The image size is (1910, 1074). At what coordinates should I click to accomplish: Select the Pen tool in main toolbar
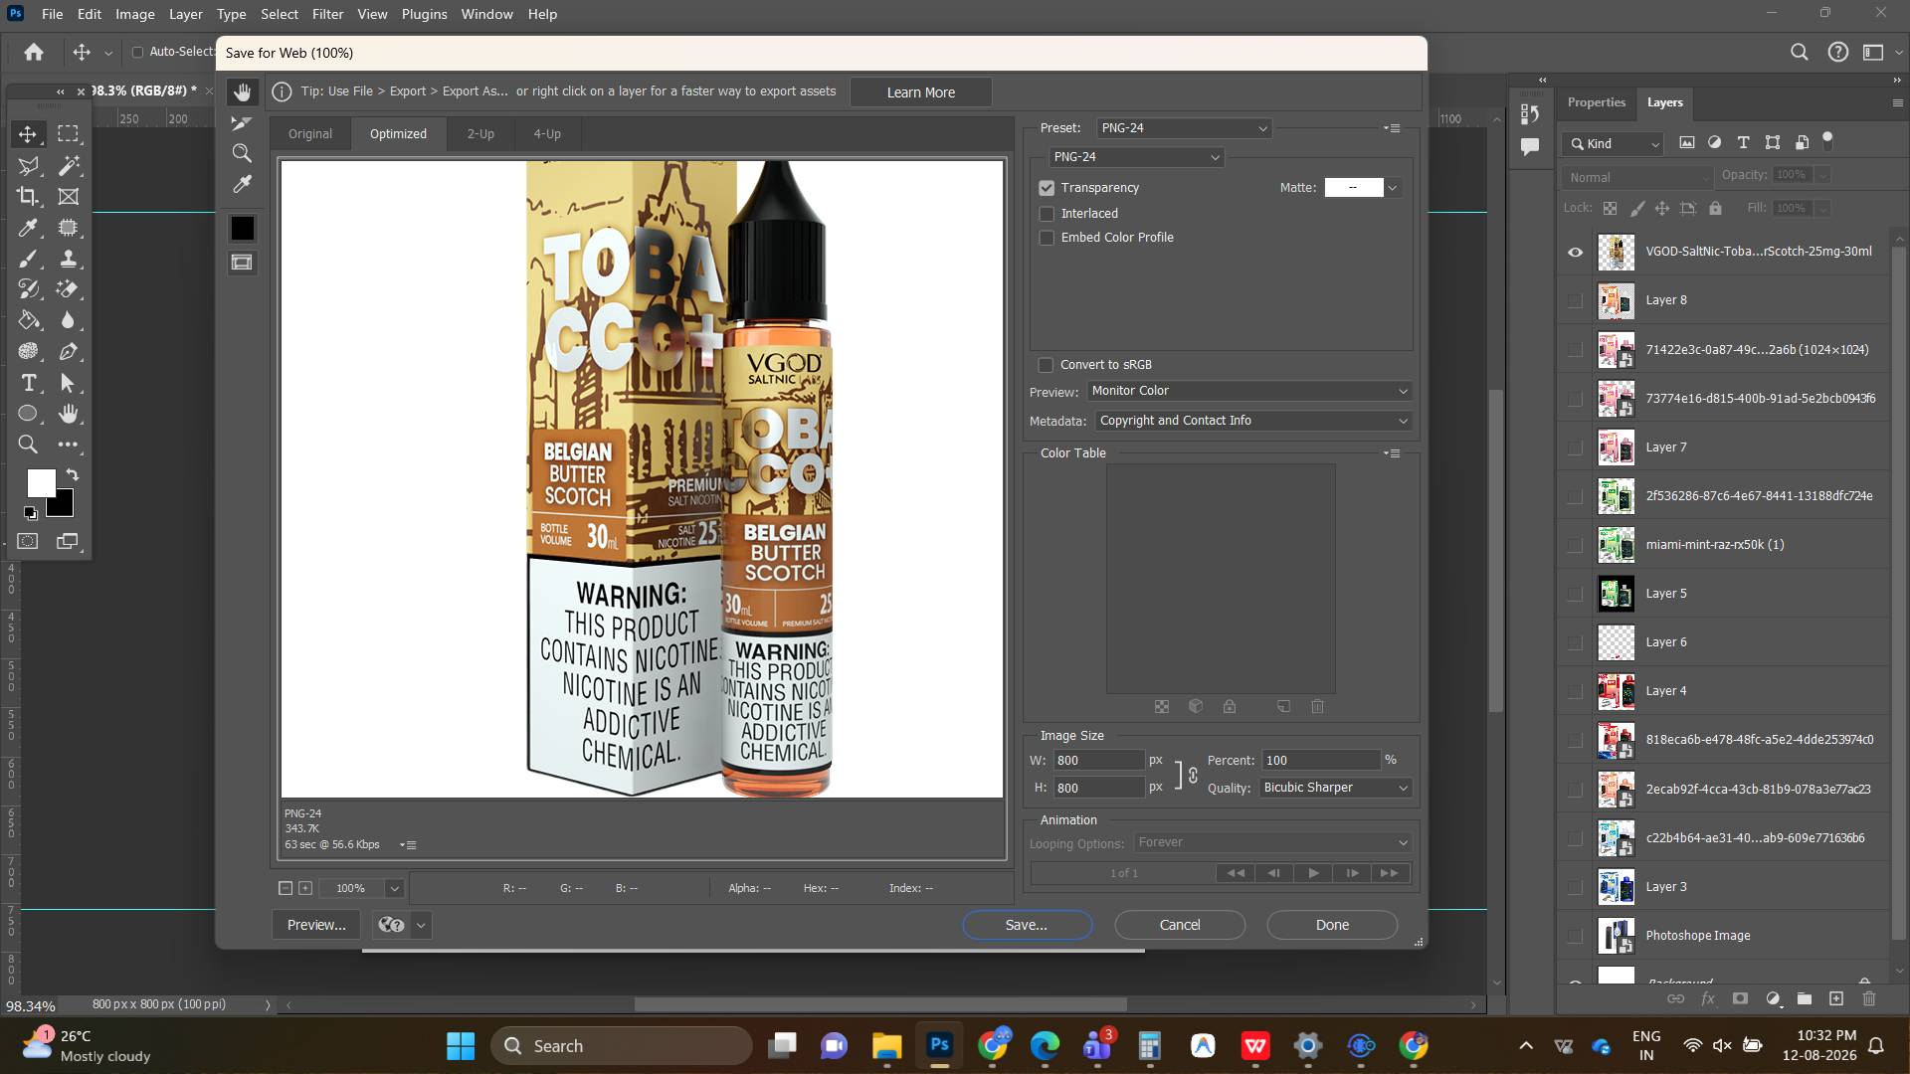[68, 351]
